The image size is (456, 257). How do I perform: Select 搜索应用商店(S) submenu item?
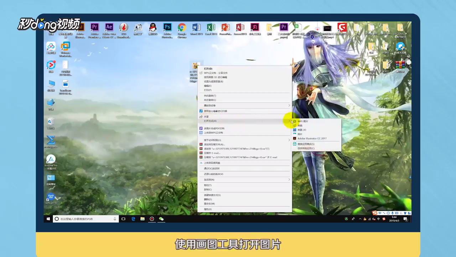pyautogui.click(x=316, y=144)
